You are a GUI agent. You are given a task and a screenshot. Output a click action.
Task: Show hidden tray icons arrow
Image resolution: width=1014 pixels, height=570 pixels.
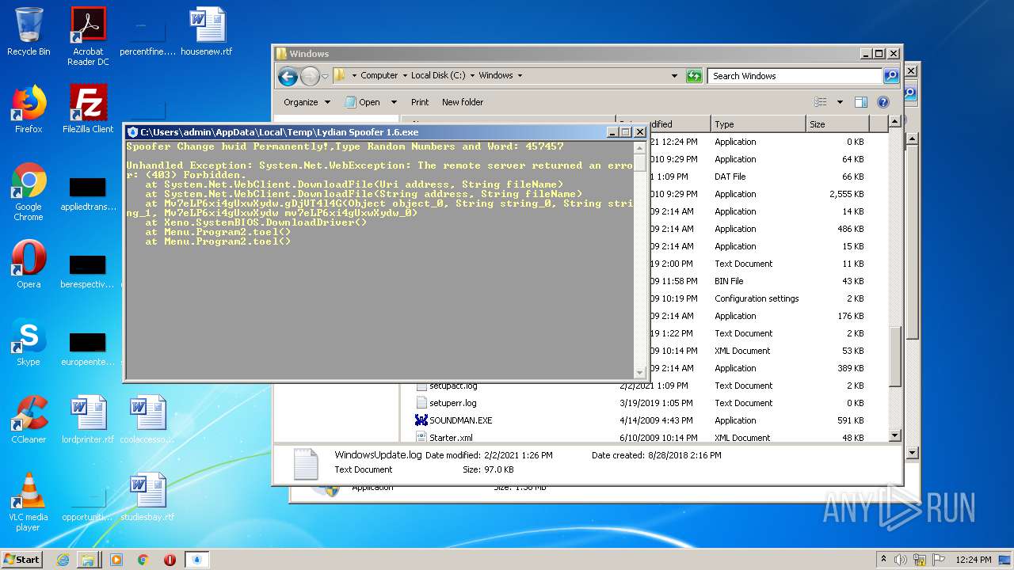[x=883, y=560]
